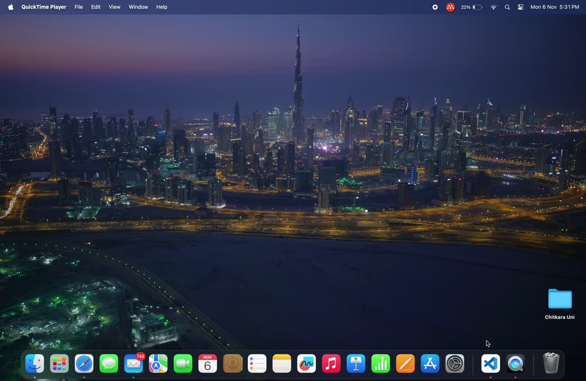Open Calendar showing Nov 6
586x381 pixels.
pos(207,364)
